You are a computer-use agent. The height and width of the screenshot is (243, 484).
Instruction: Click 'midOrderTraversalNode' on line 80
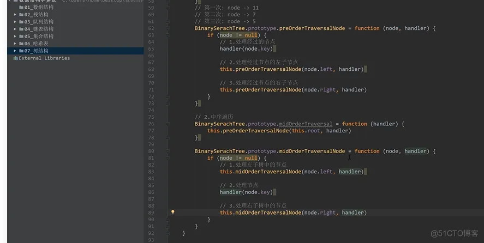(312, 151)
